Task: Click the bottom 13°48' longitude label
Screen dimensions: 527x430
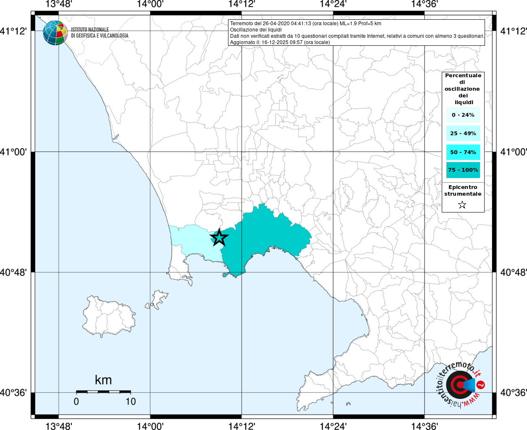Action: pos(58,426)
